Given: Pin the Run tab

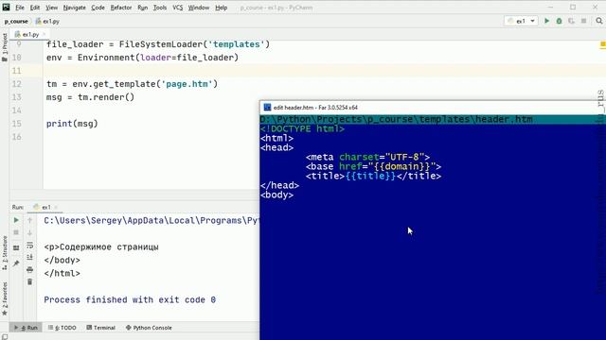Looking at the screenshot, I should 16,263.
